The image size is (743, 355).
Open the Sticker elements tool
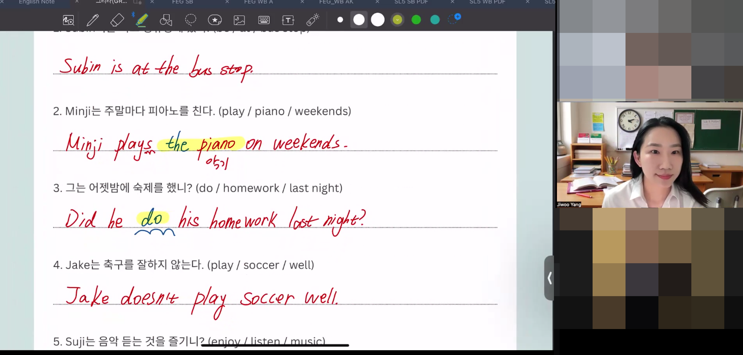point(215,20)
